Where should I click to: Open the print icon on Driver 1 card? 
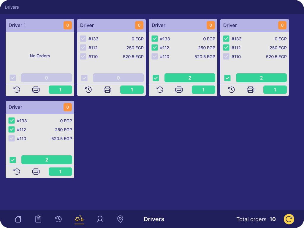pyautogui.click(x=36, y=89)
